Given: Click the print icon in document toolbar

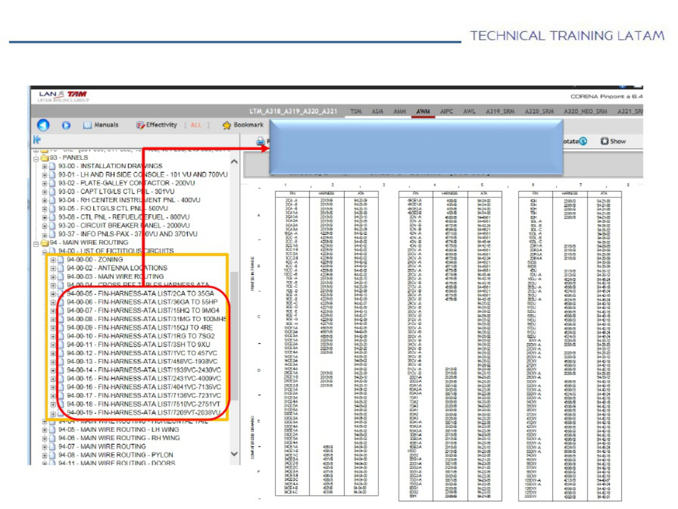Looking at the screenshot, I should (261, 141).
